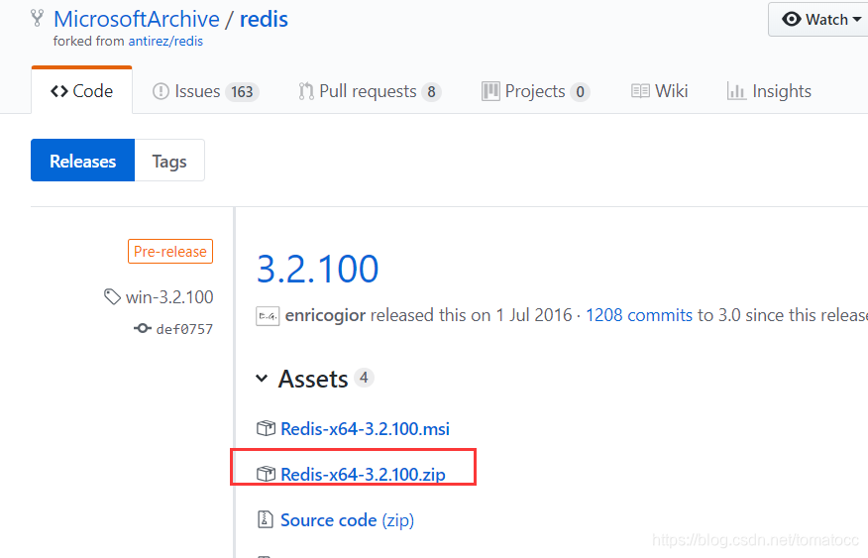
Task: Download Redis-x64-3.2.100.msi
Action: click(x=365, y=429)
